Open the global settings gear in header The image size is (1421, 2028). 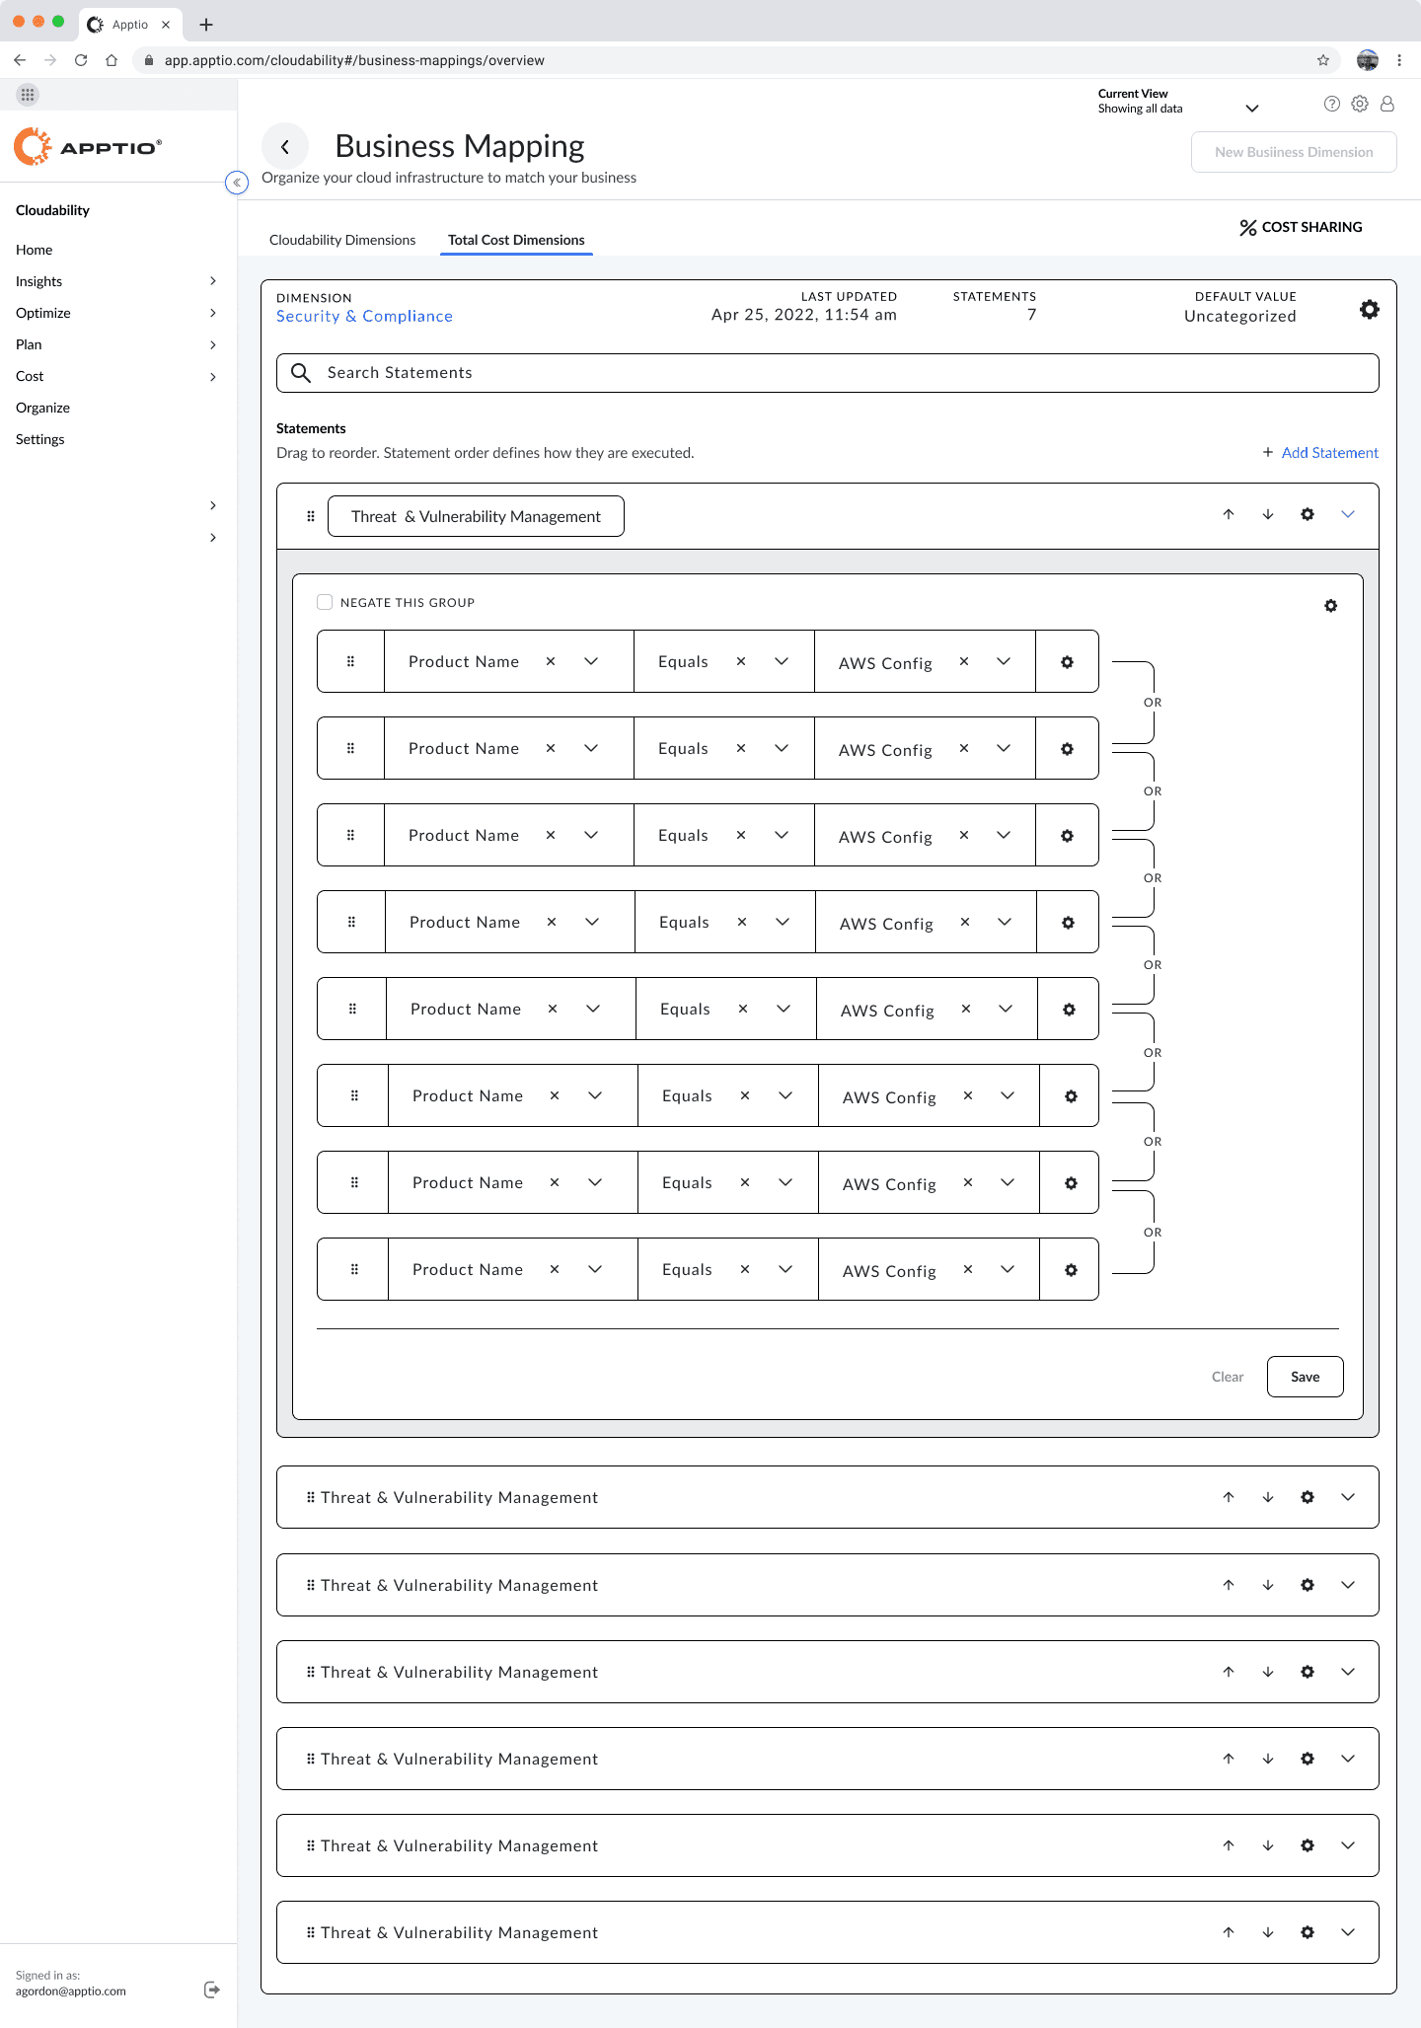coord(1360,104)
